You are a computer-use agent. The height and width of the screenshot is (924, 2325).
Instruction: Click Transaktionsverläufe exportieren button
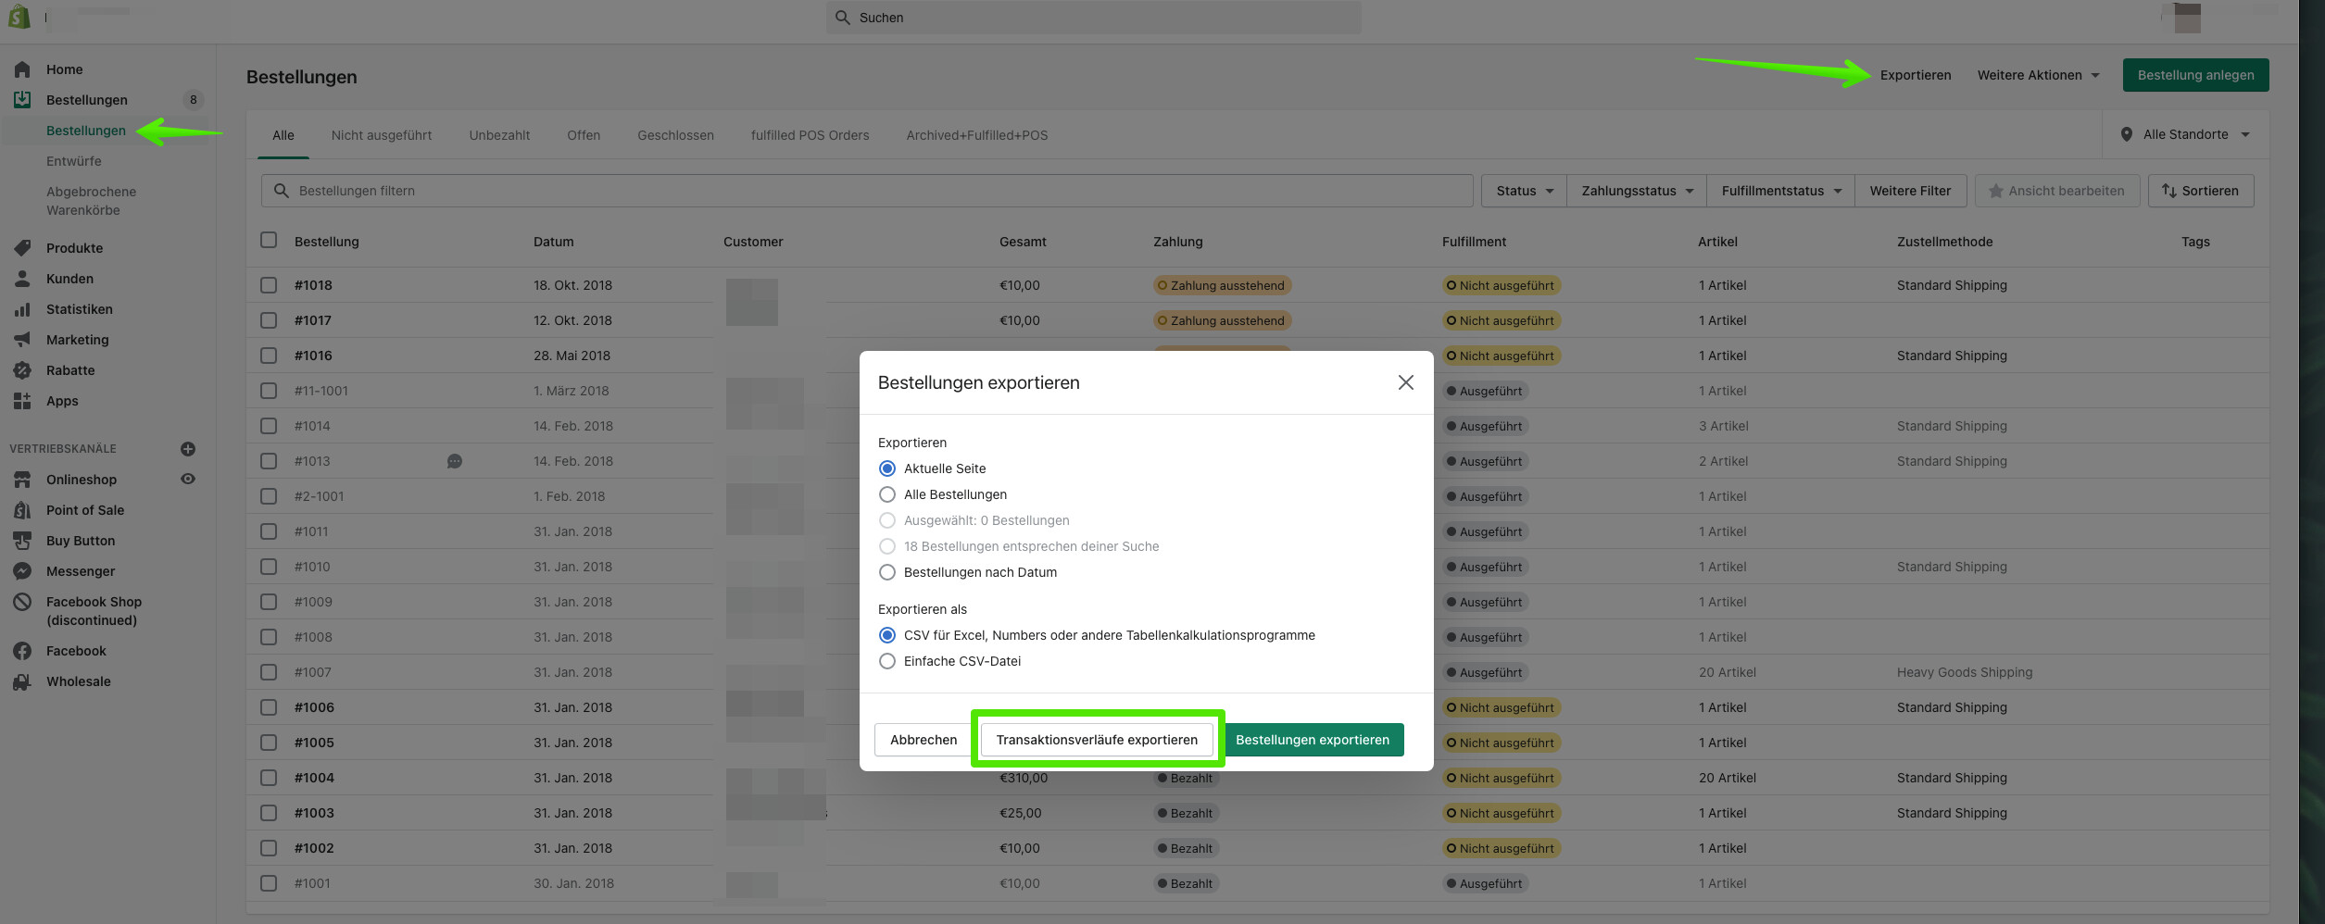[x=1097, y=740]
